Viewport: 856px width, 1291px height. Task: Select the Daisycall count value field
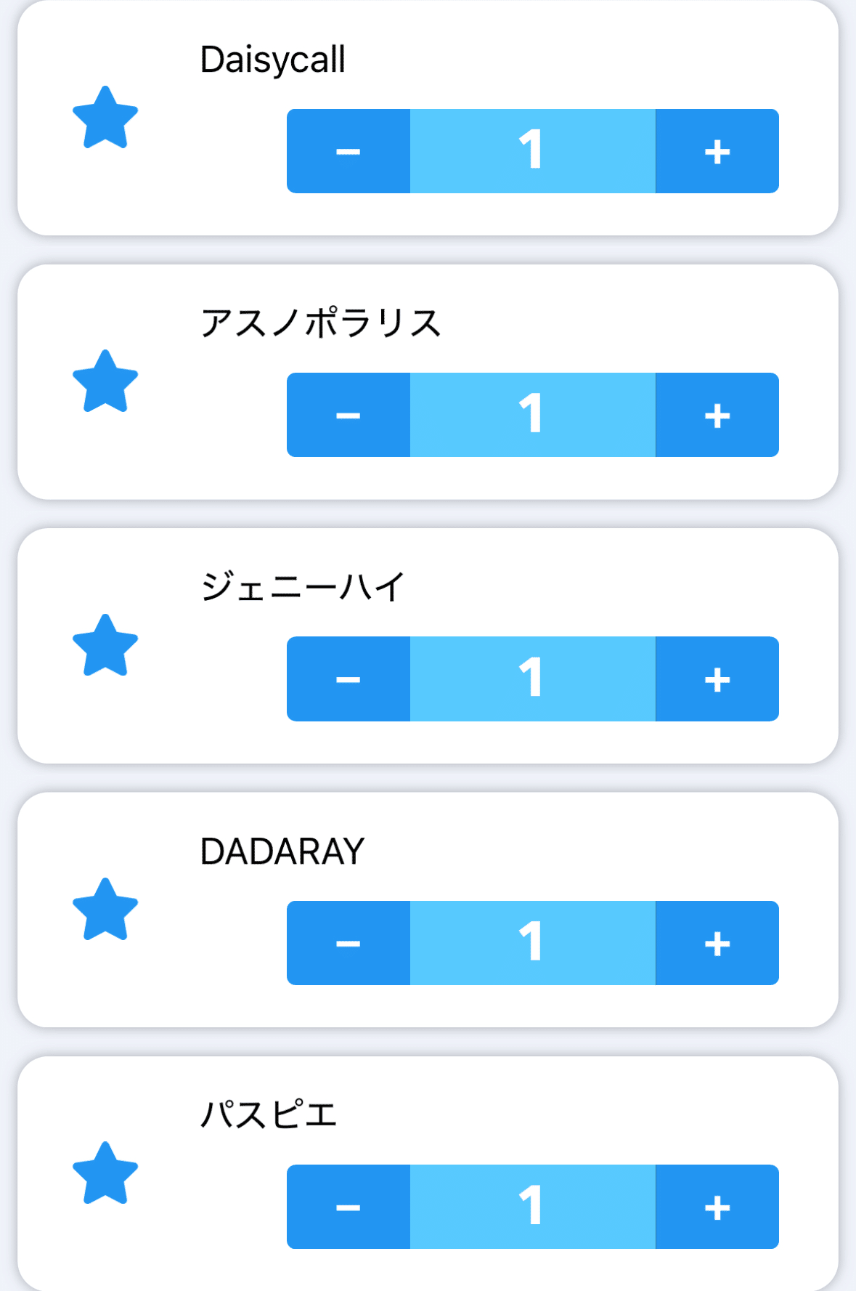[532, 151]
